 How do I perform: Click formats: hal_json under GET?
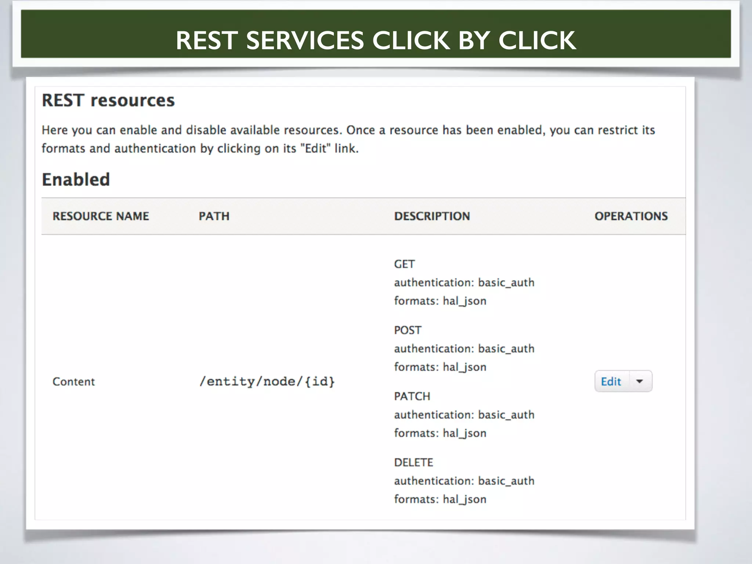point(440,301)
